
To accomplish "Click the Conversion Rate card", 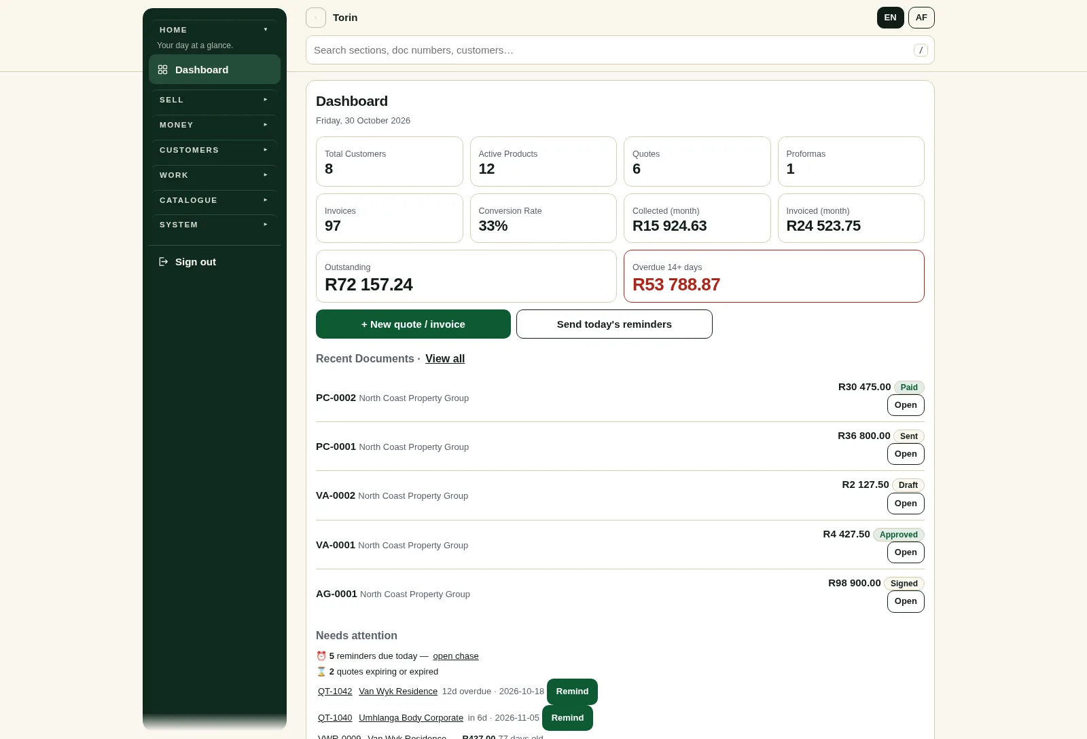I will [x=543, y=219].
